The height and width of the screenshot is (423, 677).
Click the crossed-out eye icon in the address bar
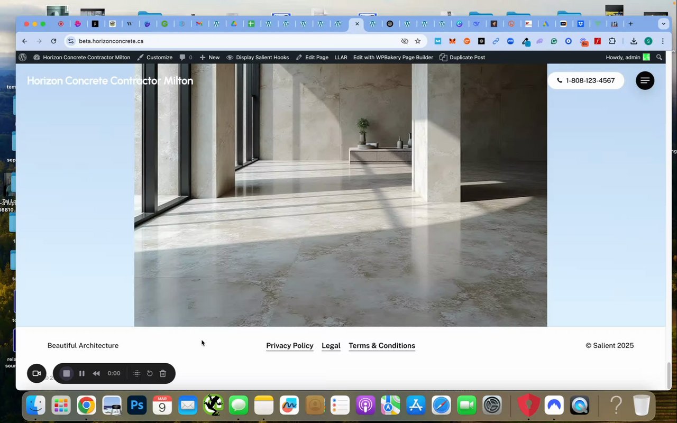click(x=405, y=41)
